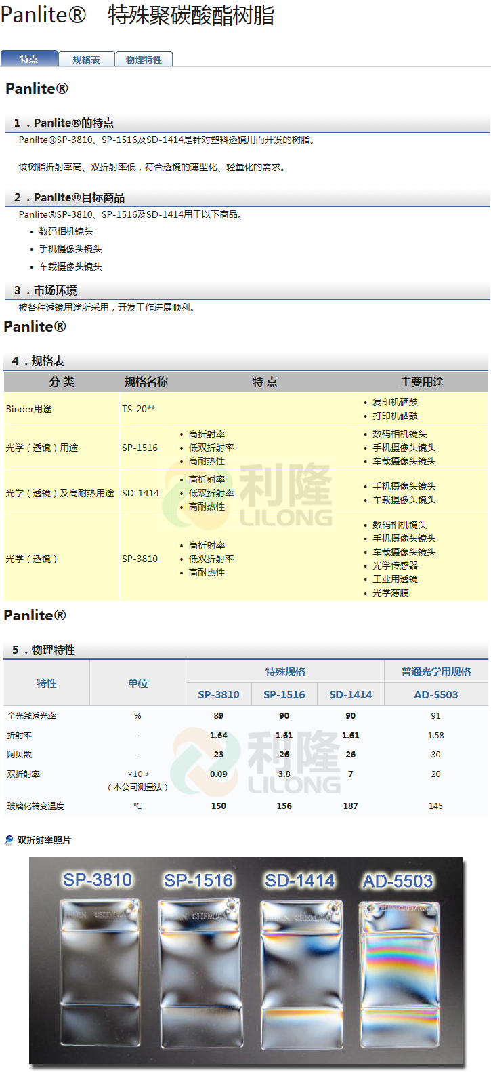Click the TS-20** specification name cell
The height and width of the screenshot is (1072, 491).
(x=139, y=409)
